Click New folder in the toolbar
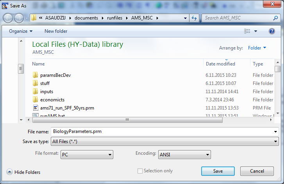This screenshot has width=284, height=184. (56, 31)
